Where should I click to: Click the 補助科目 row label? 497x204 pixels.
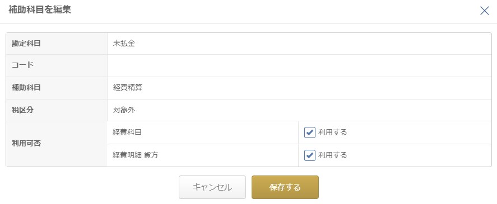click(x=26, y=88)
